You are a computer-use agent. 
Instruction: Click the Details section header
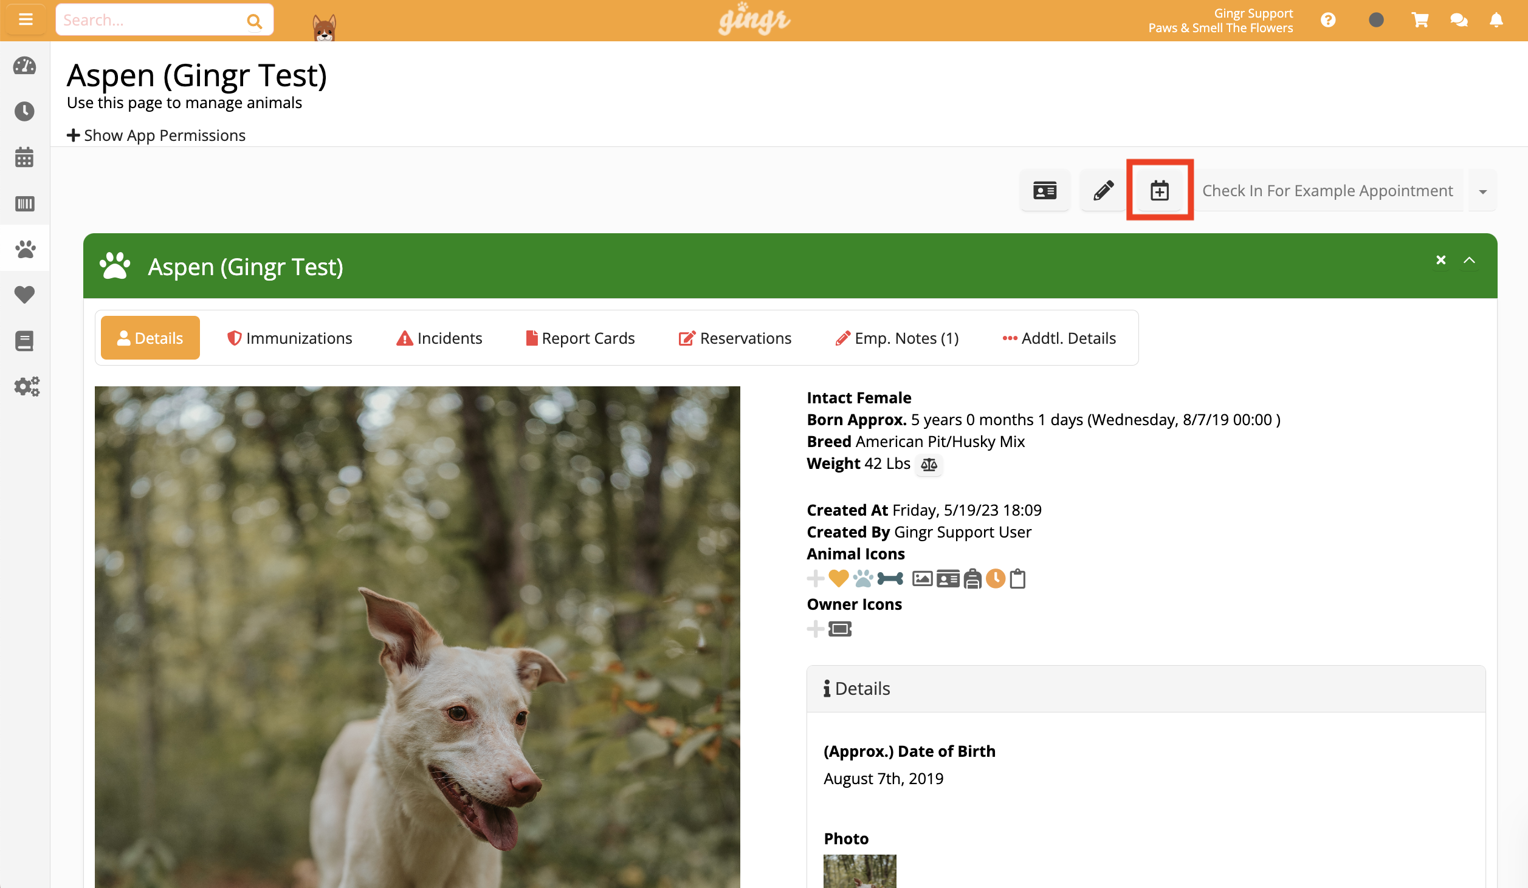point(1146,688)
